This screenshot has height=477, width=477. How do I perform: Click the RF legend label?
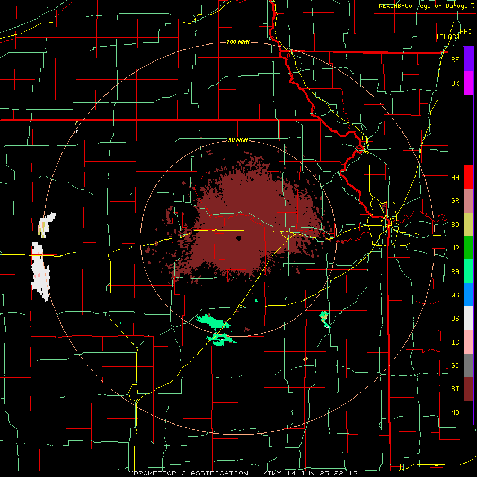455,59
